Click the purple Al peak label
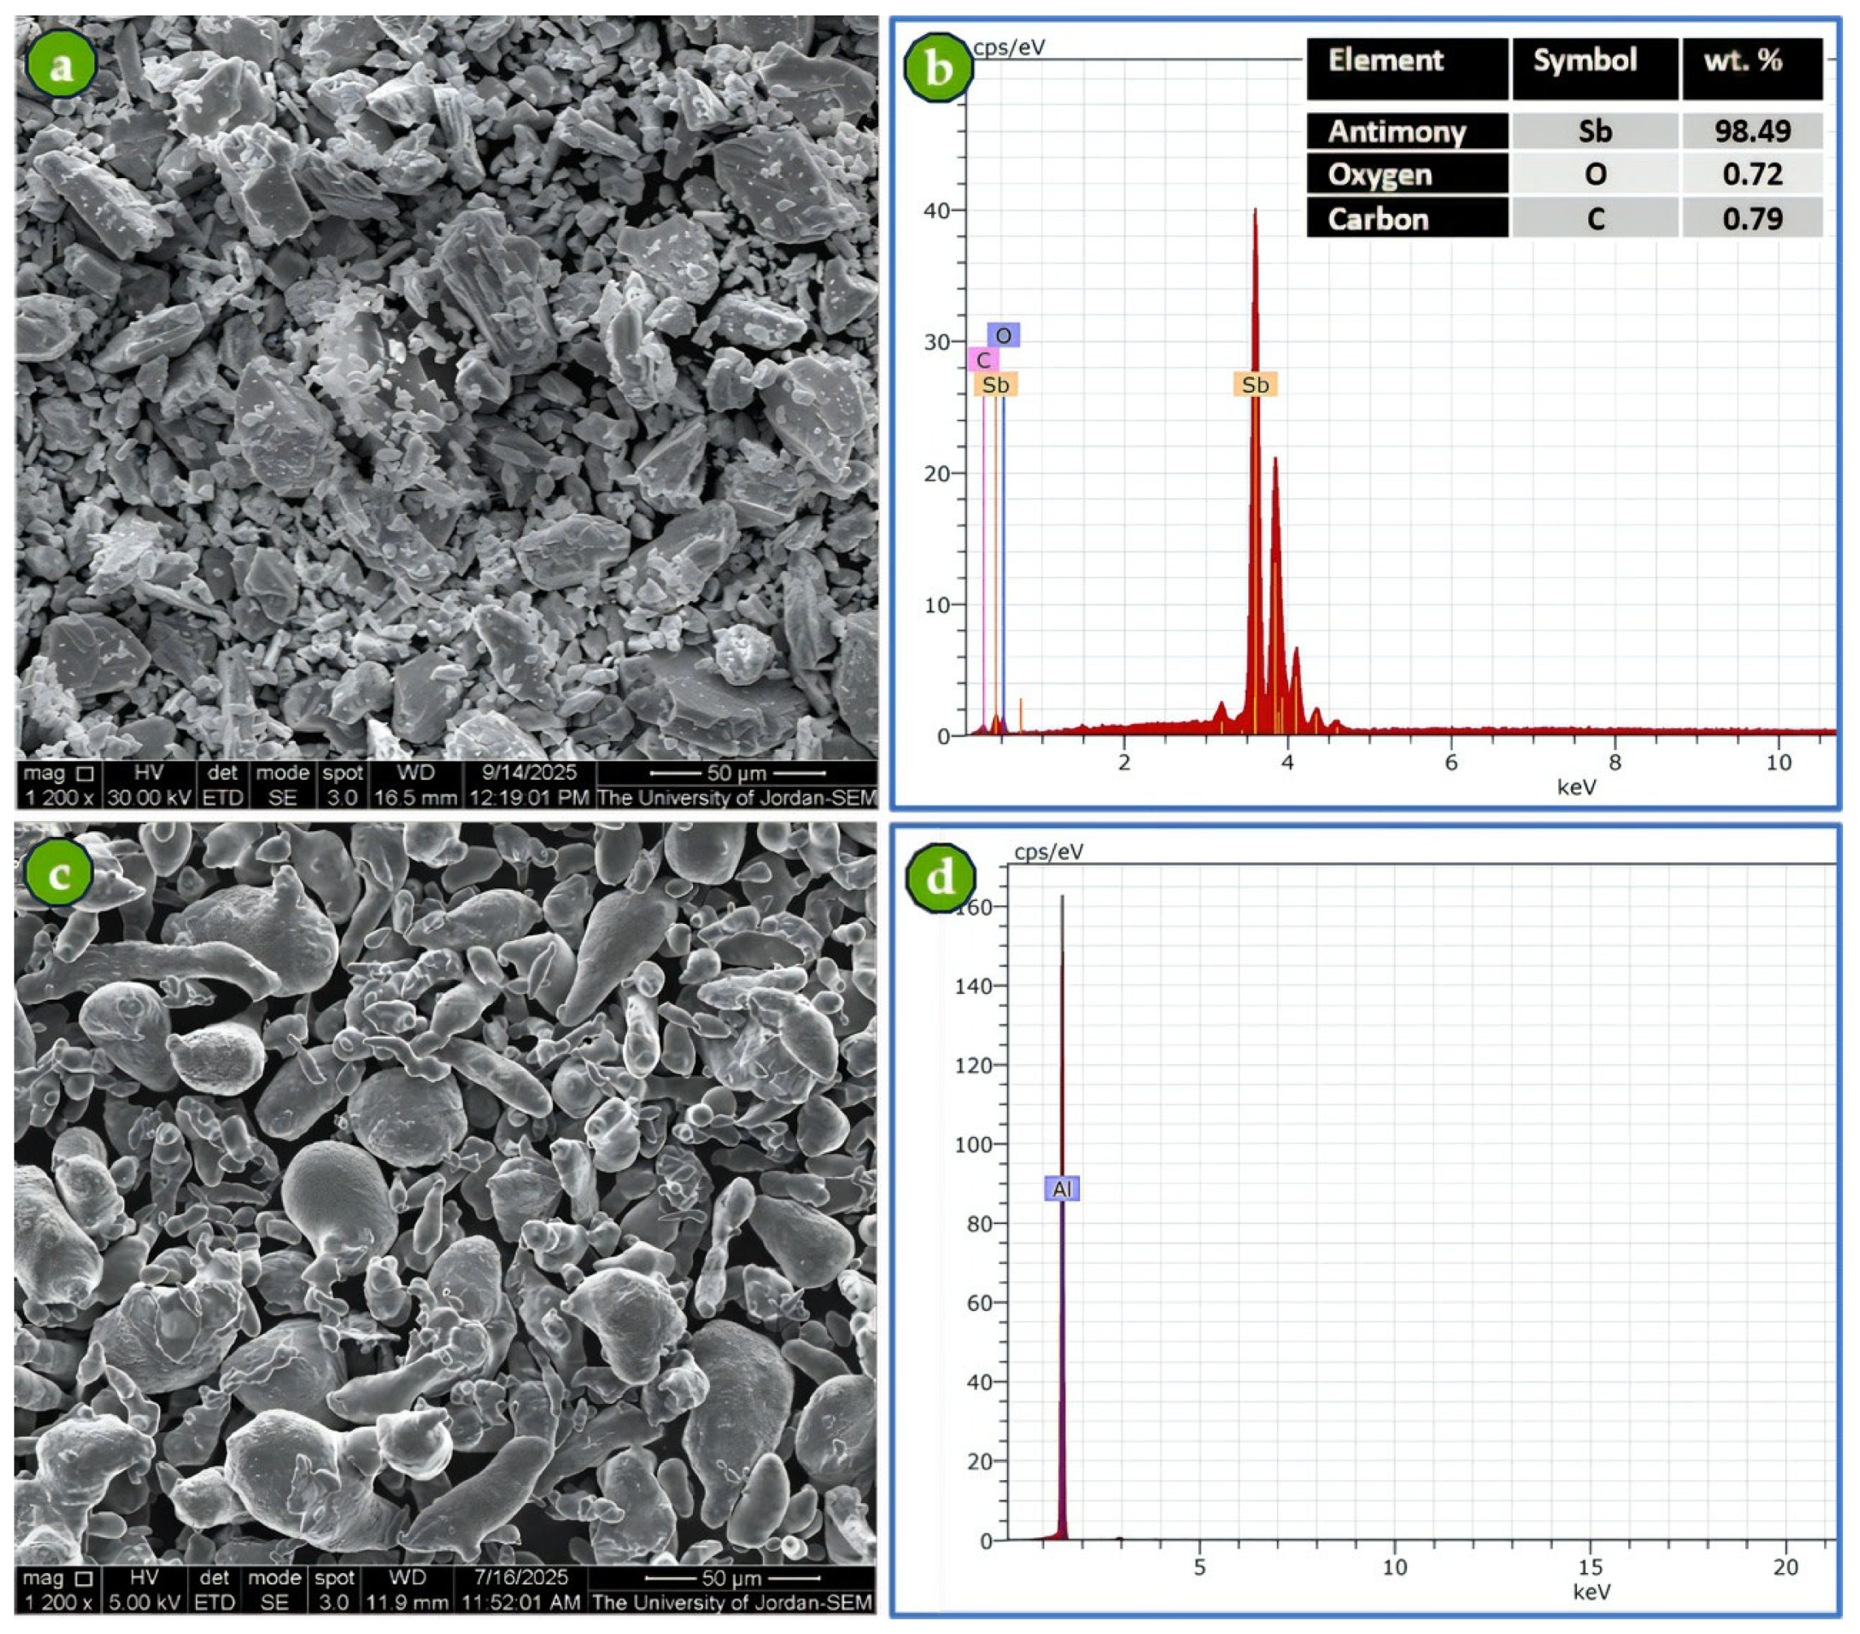This screenshot has width=1860, height=1634. pos(1061,1189)
